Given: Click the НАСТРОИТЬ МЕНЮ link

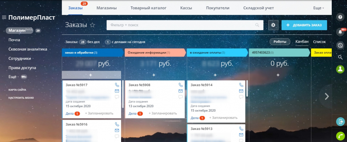Looking at the screenshot, I should [x=21, y=98].
